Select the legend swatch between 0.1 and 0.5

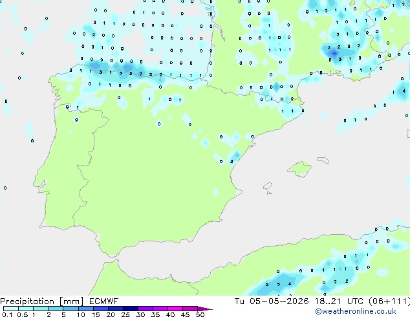11,309
